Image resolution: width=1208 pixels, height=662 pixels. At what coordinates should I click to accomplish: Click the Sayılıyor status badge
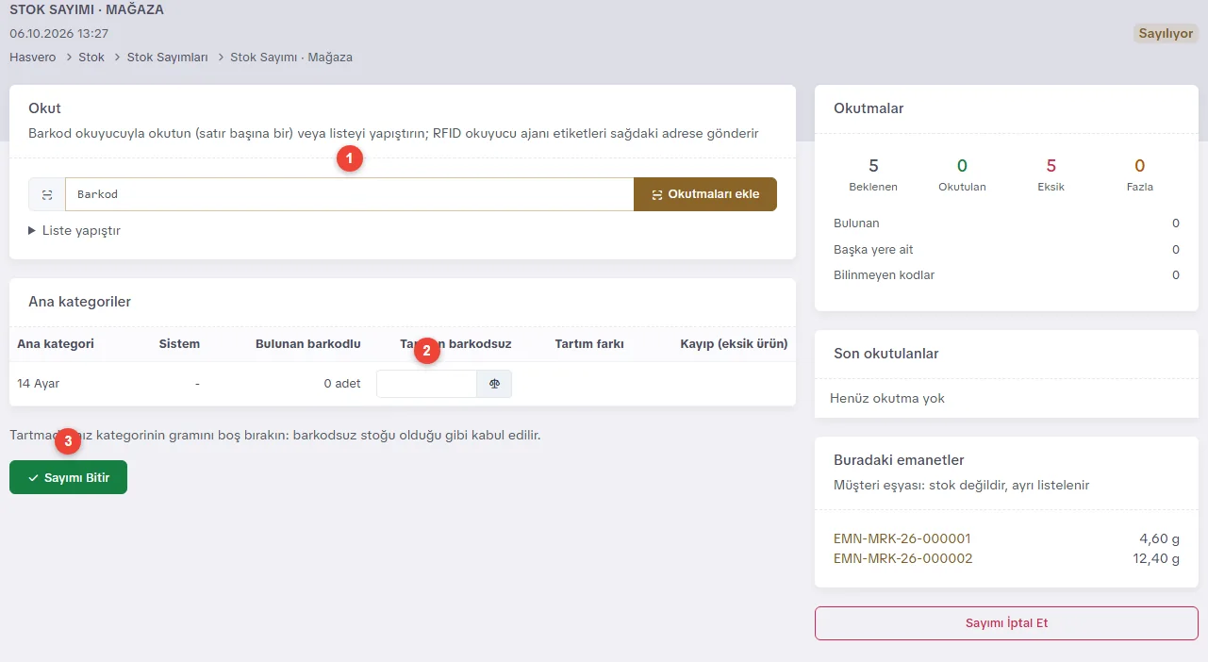[x=1166, y=34]
